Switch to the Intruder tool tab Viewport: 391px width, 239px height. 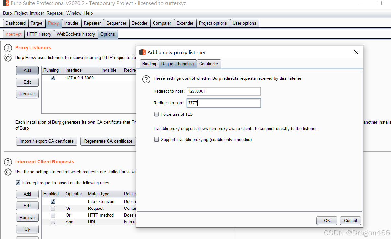click(x=71, y=23)
